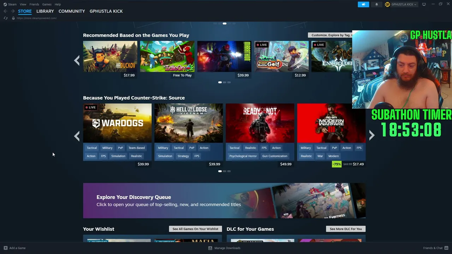Image resolution: width=452 pixels, height=254 pixels.
Task: Open the GPHUSTLA KICK profile tab
Action: (106, 11)
